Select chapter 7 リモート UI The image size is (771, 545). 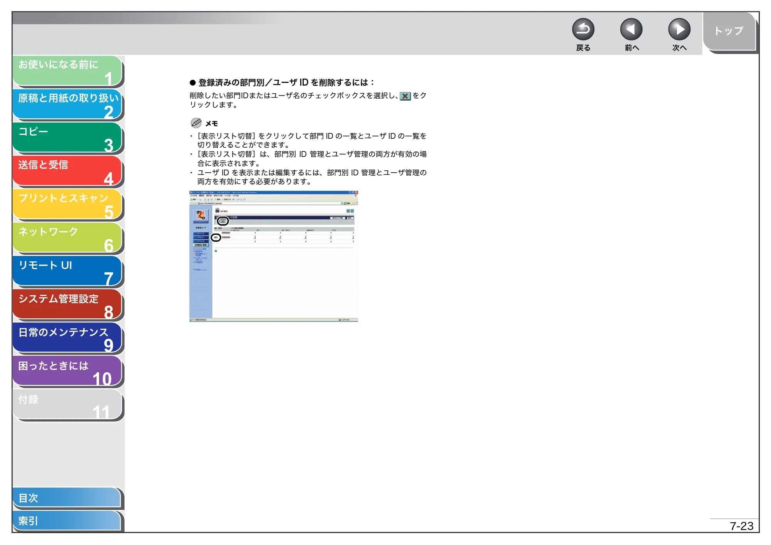(x=67, y=272)
